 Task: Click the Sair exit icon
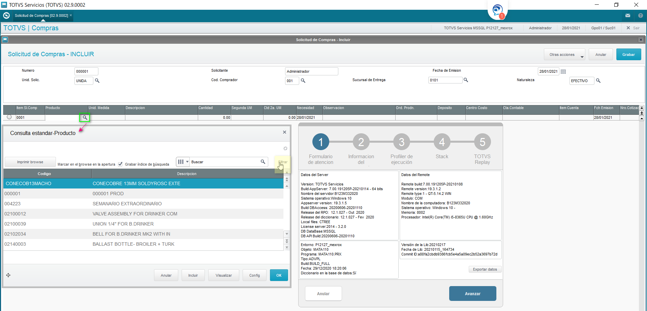tap(628, 28)
